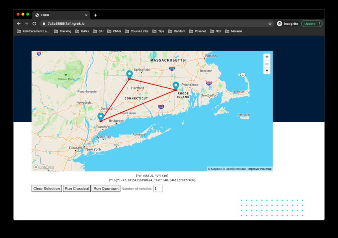Click the Catskill Park label on map
Image resolution: width=338 pixels, height=238 pixels.
(66, 79)
